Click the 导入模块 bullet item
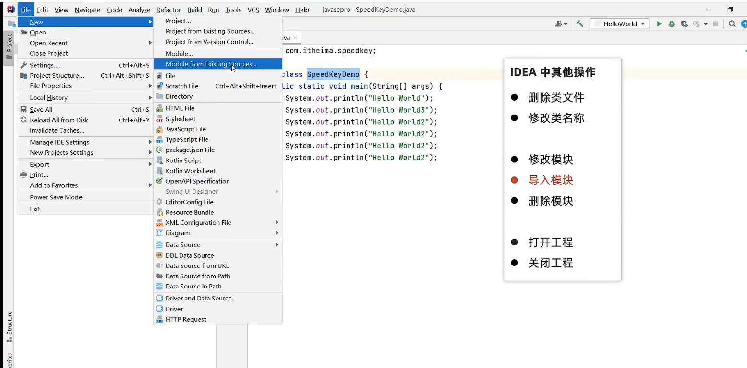 pyautogui.click(x=550, y=180)
